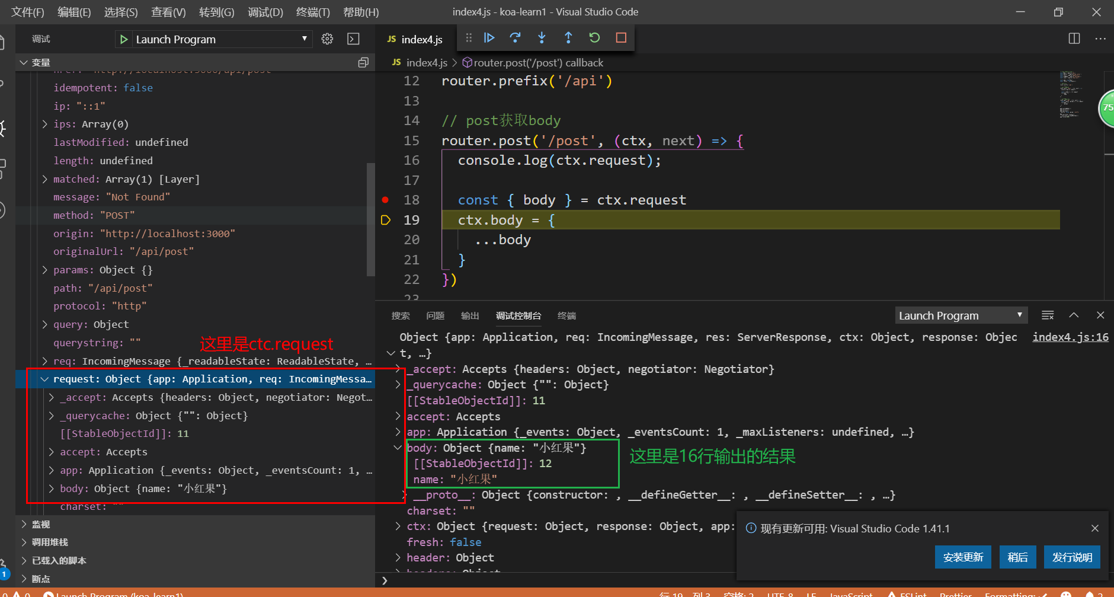
Task: Click the debug Stop square icon
Action: (x=621, y=38)
